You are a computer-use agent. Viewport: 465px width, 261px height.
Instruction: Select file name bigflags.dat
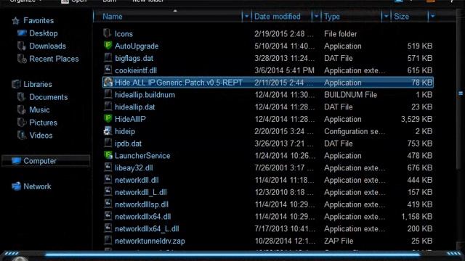[x=134, y=58]
